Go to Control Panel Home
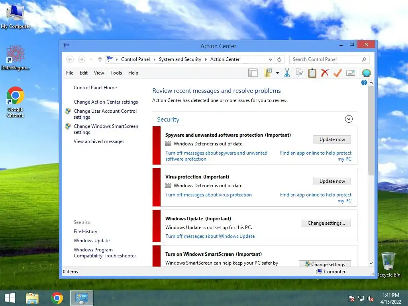 click(95, 88)
